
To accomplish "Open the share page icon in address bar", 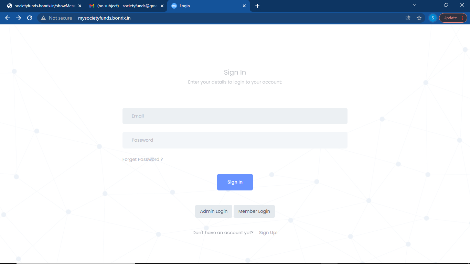I will [x=408, y=18].
